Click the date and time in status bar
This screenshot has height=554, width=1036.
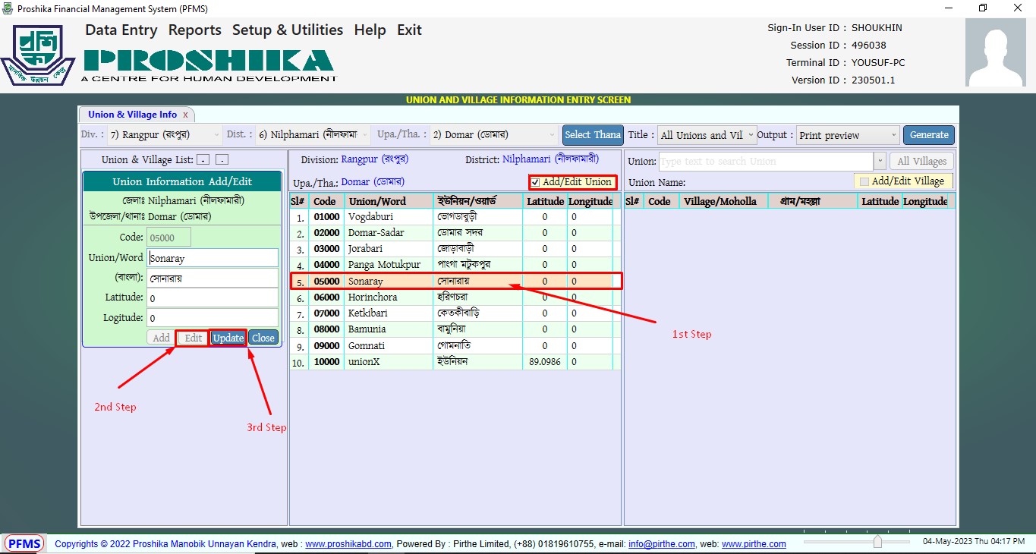[x=974, y=542]
